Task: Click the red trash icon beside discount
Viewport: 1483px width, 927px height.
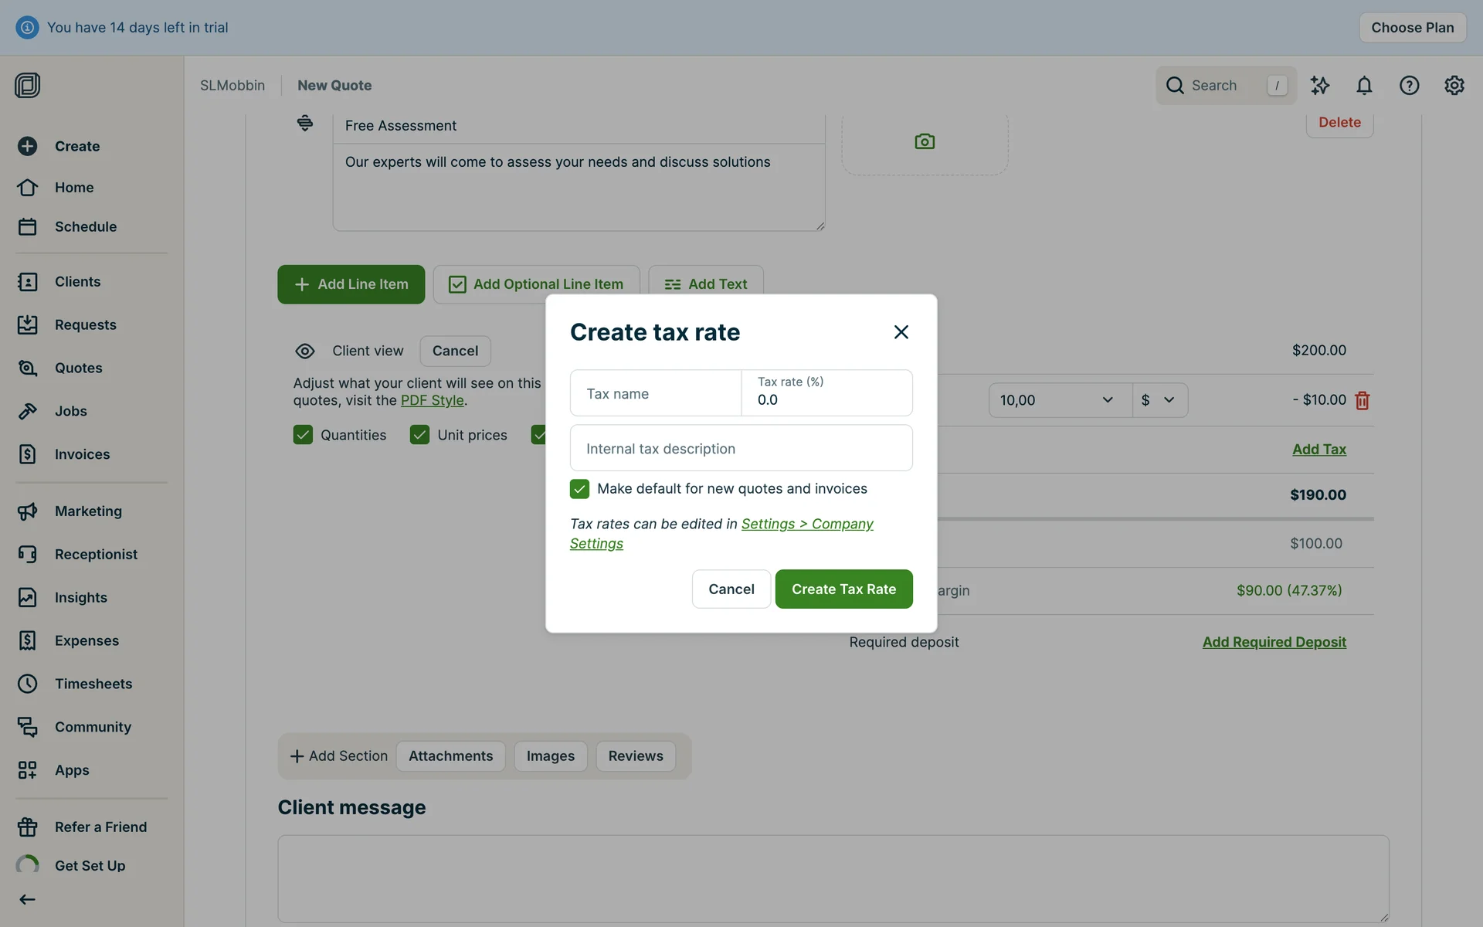Action: tap(1362, 400)
